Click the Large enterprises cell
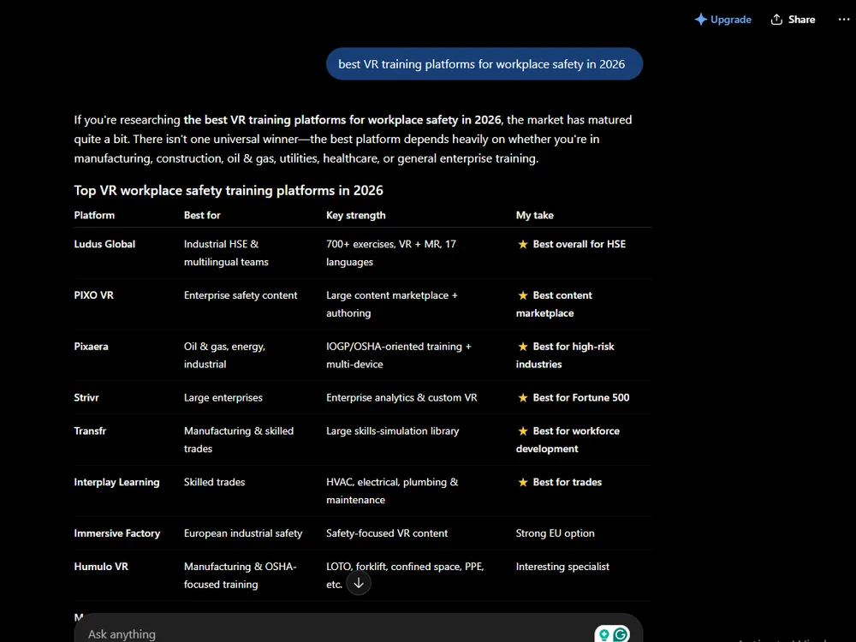The image size is (856, 642). click(223, 397)
